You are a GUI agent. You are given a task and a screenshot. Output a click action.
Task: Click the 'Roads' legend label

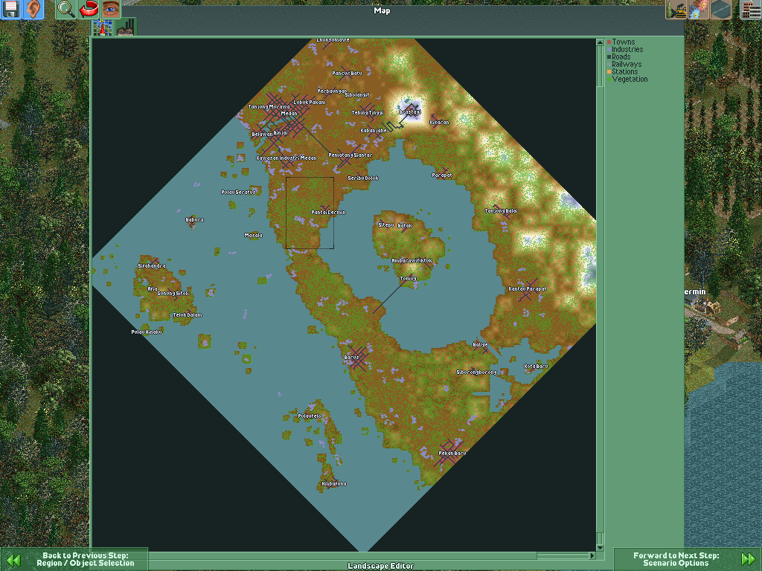click(x=621, y=57)
